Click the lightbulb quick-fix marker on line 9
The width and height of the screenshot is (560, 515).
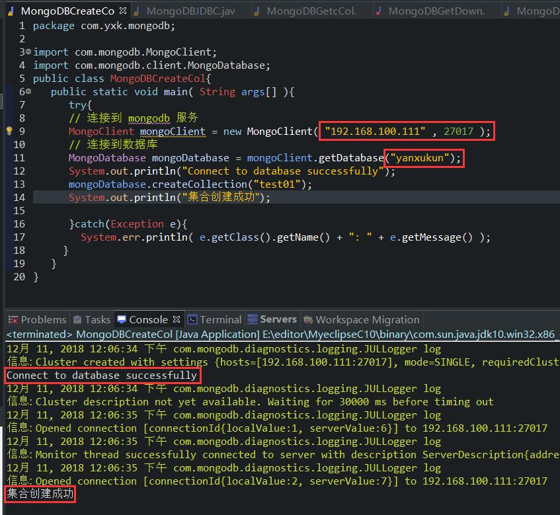[x=9, y=131]
